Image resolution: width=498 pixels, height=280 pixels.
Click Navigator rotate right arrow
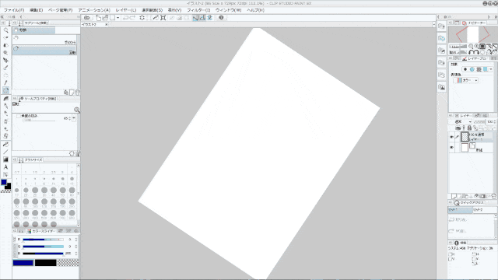coord(476,52)
